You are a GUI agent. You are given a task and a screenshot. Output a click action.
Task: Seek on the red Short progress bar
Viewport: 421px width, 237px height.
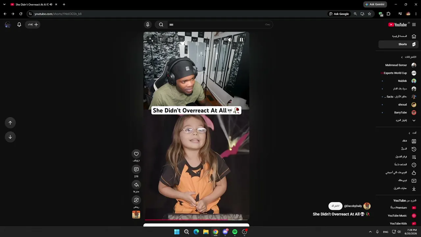(x=196, y=220)
